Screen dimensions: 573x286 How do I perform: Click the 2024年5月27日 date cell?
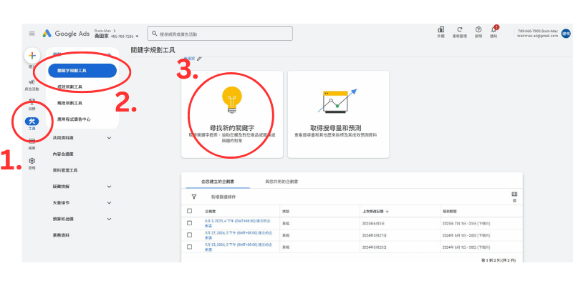(374, 235)
